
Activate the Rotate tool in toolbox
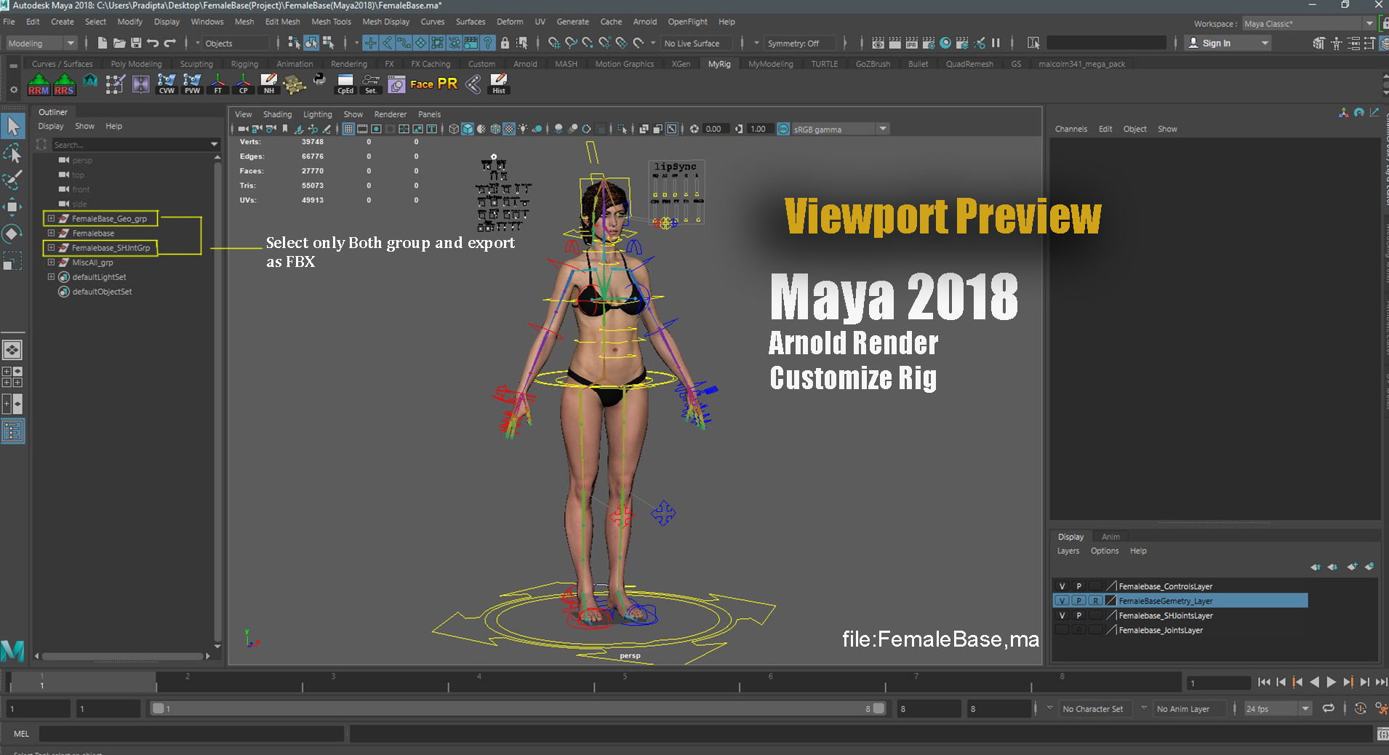coord(13,233)
